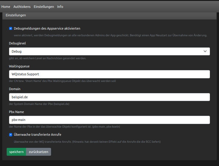
Task: Open the Home menu item
Action: [6, 7]
